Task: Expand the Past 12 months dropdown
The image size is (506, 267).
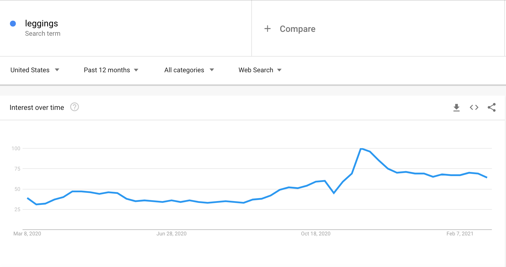Action: (111, 70)
